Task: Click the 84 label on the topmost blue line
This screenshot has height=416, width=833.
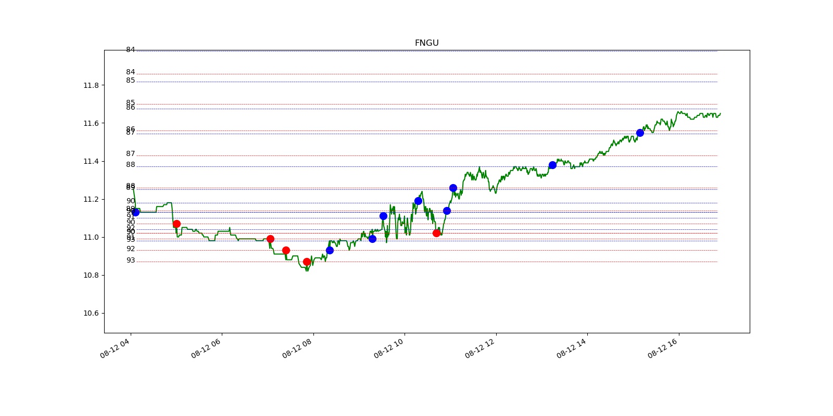Action: coord(130,50)
